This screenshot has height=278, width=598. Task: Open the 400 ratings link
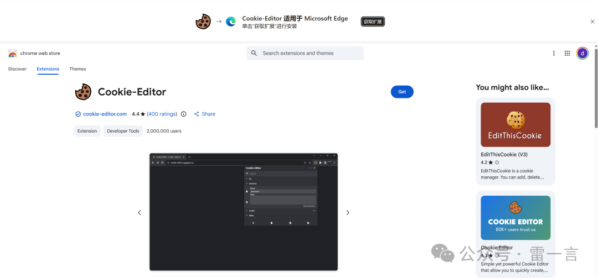click(x=162, y=114)
